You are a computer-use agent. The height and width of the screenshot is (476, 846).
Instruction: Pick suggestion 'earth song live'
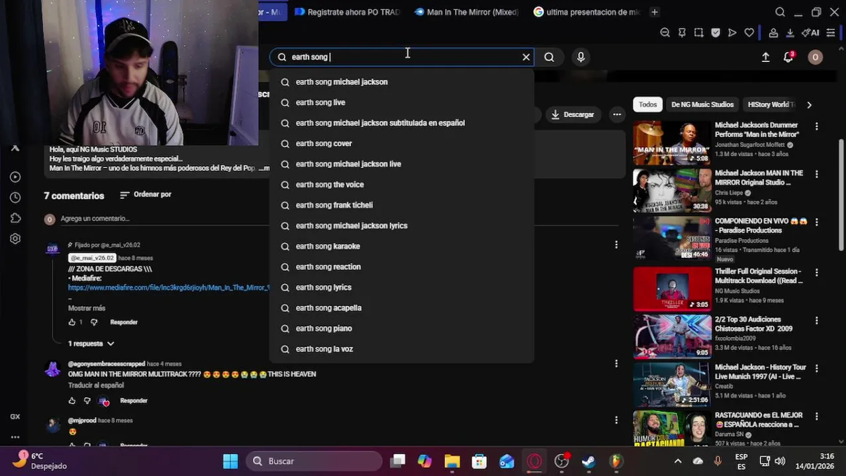401,102
